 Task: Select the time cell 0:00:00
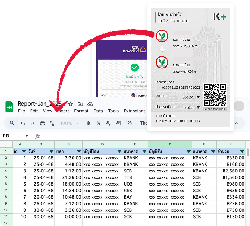[68, 217]
